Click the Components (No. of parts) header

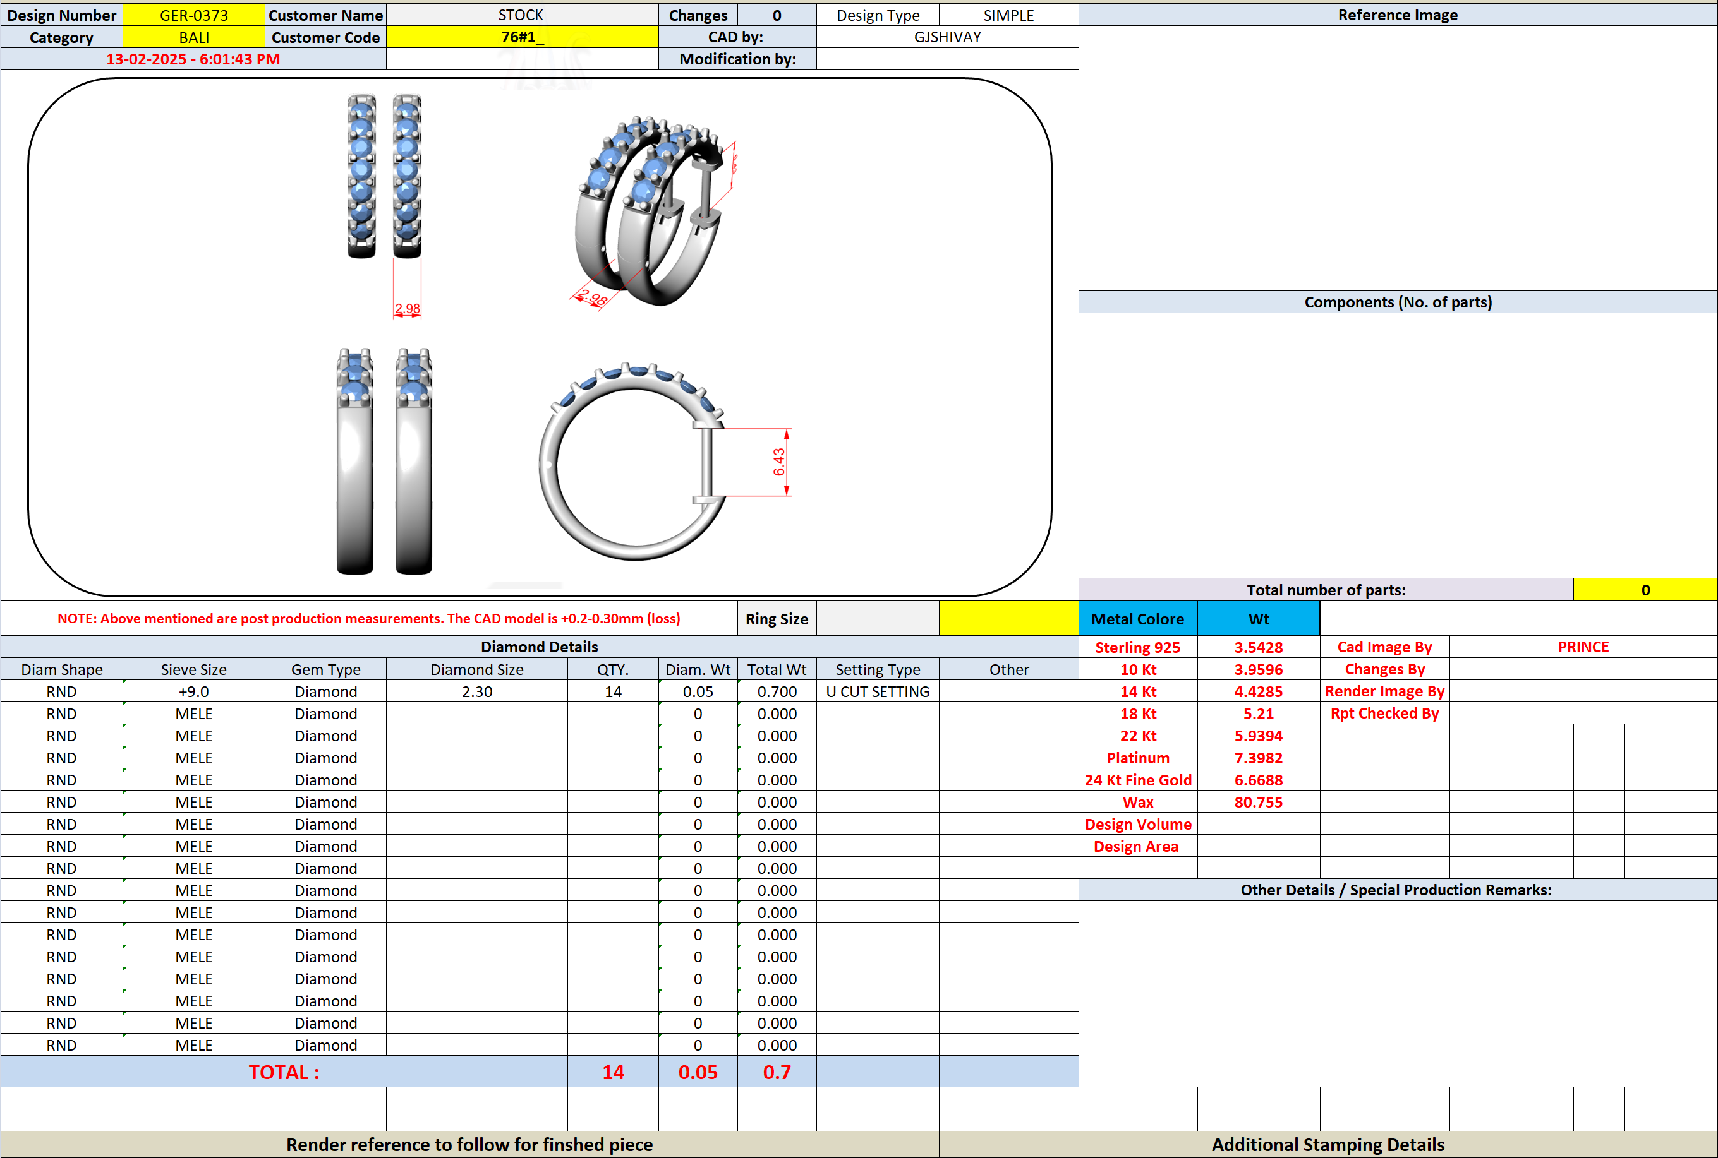[x=1397, y=302]
